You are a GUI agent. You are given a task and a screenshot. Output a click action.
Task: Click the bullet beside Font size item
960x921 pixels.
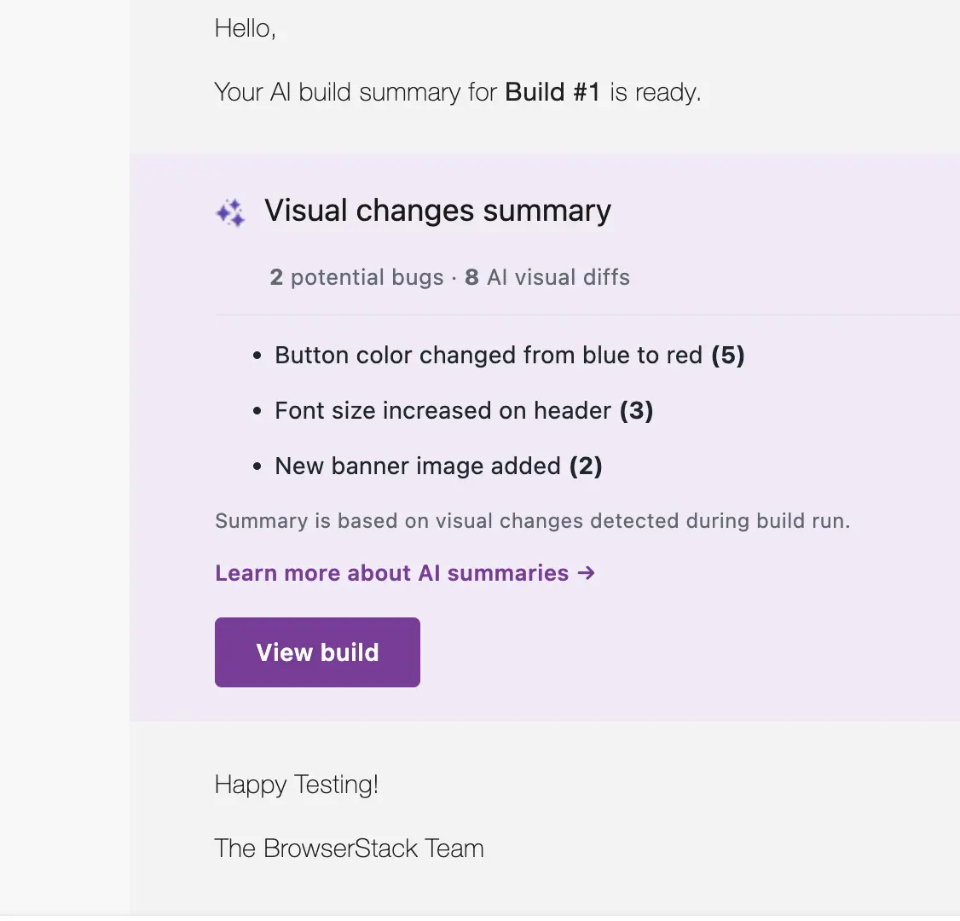[x=257, y=411]
